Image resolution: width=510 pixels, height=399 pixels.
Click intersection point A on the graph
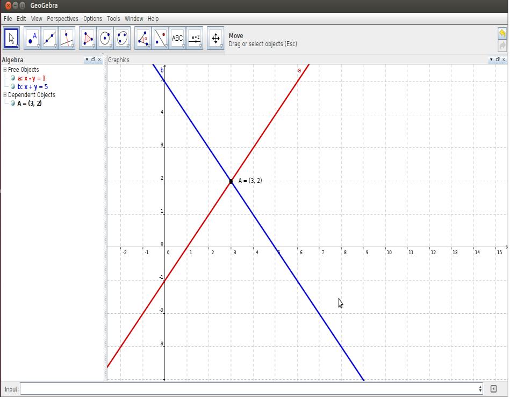click(x=231, y=181)
